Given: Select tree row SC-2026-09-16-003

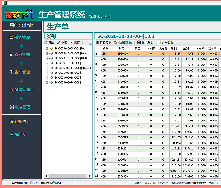Looking at the screenshot, I should click(x=68, y=73).
